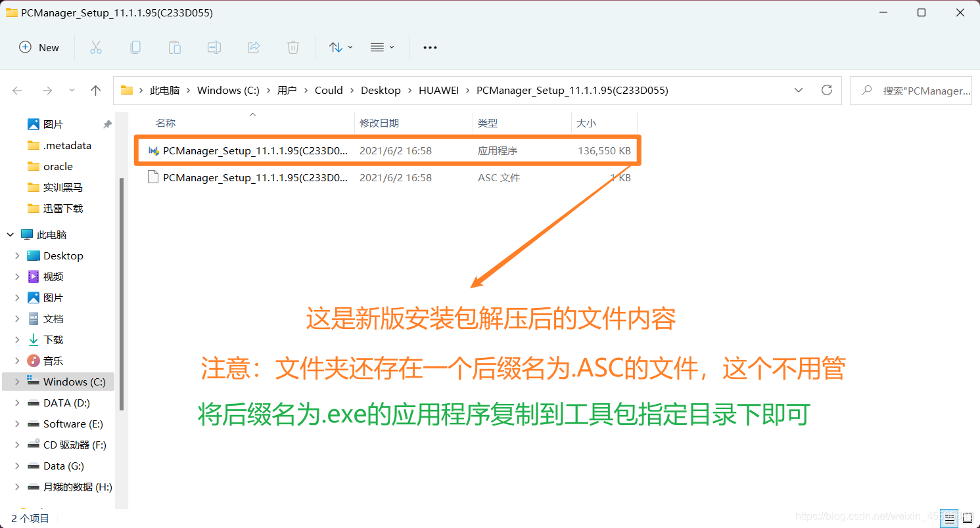Go up one folder level
Image resolution: width=980 pixels, height=528 pixels.
pyautogui.click(x=96, y=91)
